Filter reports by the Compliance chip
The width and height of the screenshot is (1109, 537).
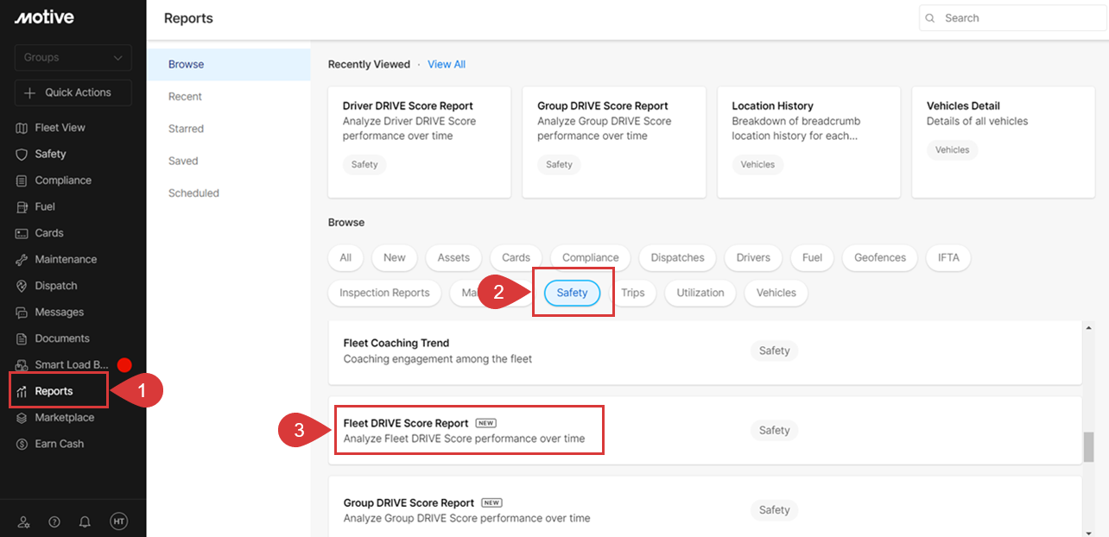[591, 257]
